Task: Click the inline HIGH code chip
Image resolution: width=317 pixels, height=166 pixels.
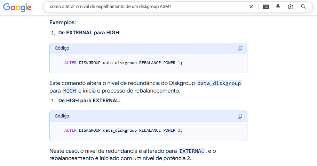Action: [69, 91]
